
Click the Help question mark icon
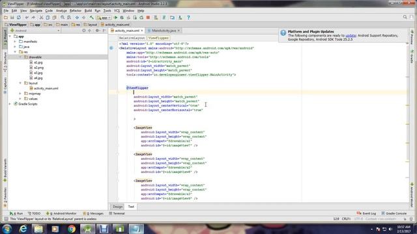[188, 18]
